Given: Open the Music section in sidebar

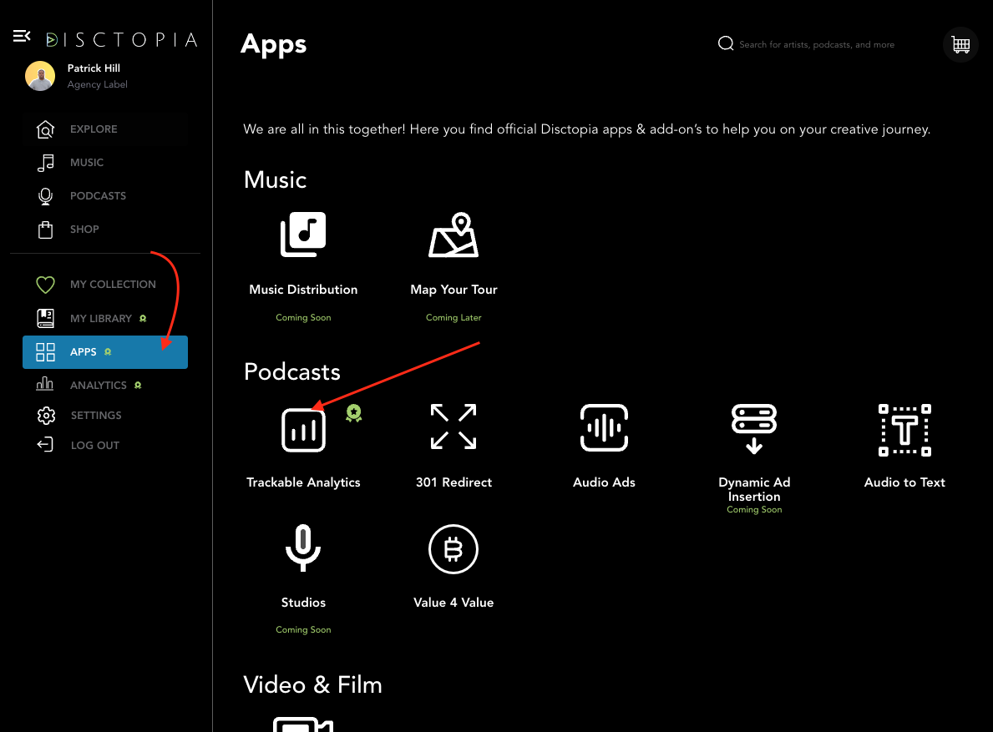Looking at the screenshot, I should click(87, 163).
